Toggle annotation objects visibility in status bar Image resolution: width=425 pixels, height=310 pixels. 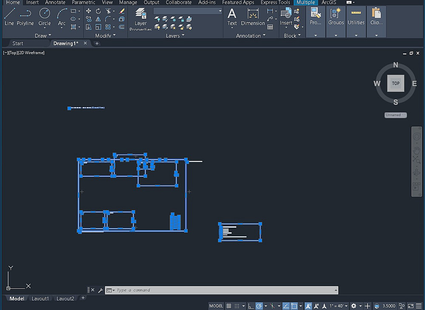(308, 306)
